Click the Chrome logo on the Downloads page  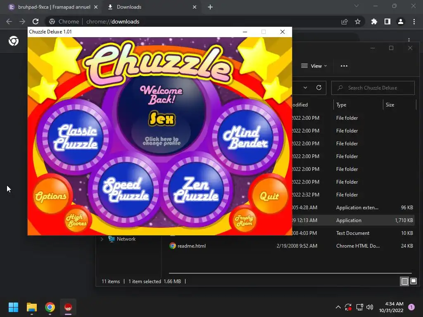click(x=14, y=41)
